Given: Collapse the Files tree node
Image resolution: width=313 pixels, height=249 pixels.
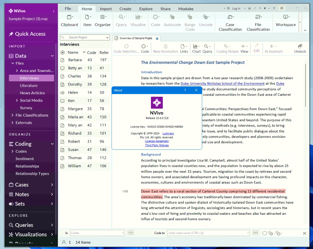Looking at the screenshot, I should 13,63.
